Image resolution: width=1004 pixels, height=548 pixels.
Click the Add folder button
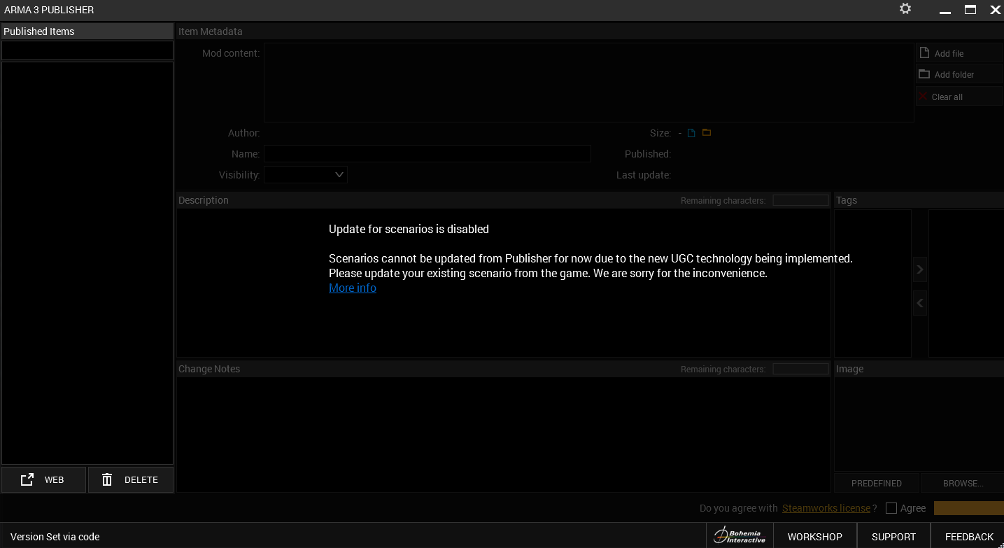[959, 74]
